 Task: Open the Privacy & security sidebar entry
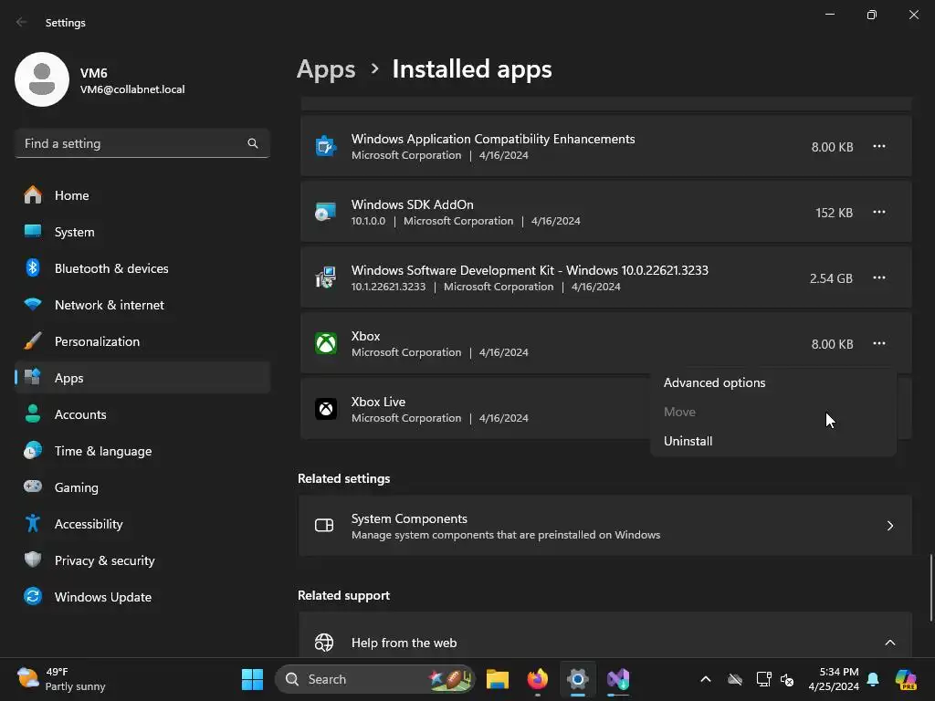click(x=142, y=560)
